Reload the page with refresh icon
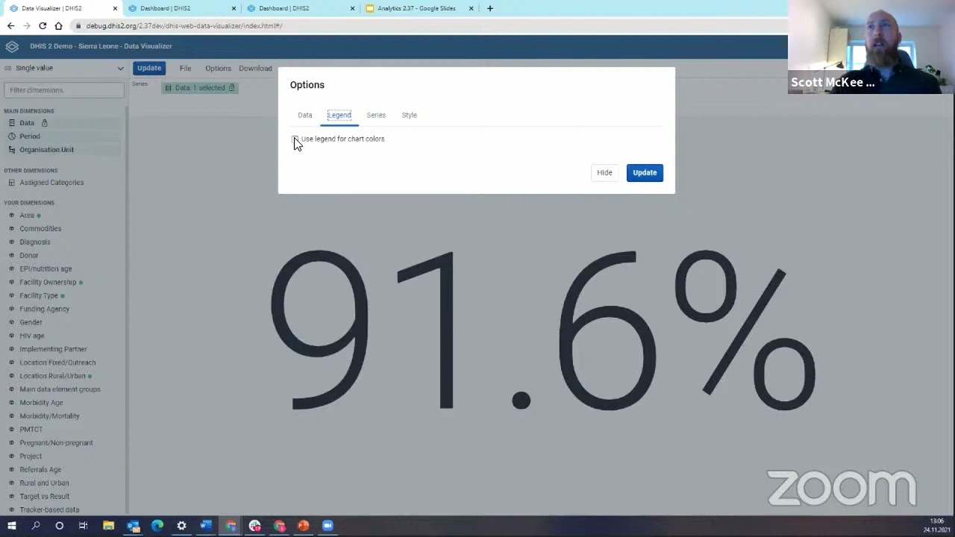 click(x=43, y=25)
